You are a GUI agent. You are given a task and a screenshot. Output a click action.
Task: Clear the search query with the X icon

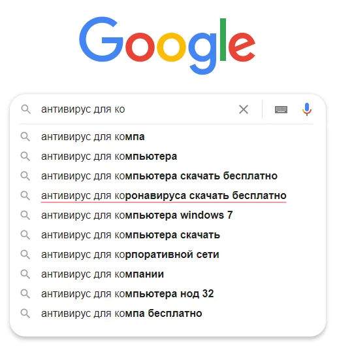click(x=244, y=109)
